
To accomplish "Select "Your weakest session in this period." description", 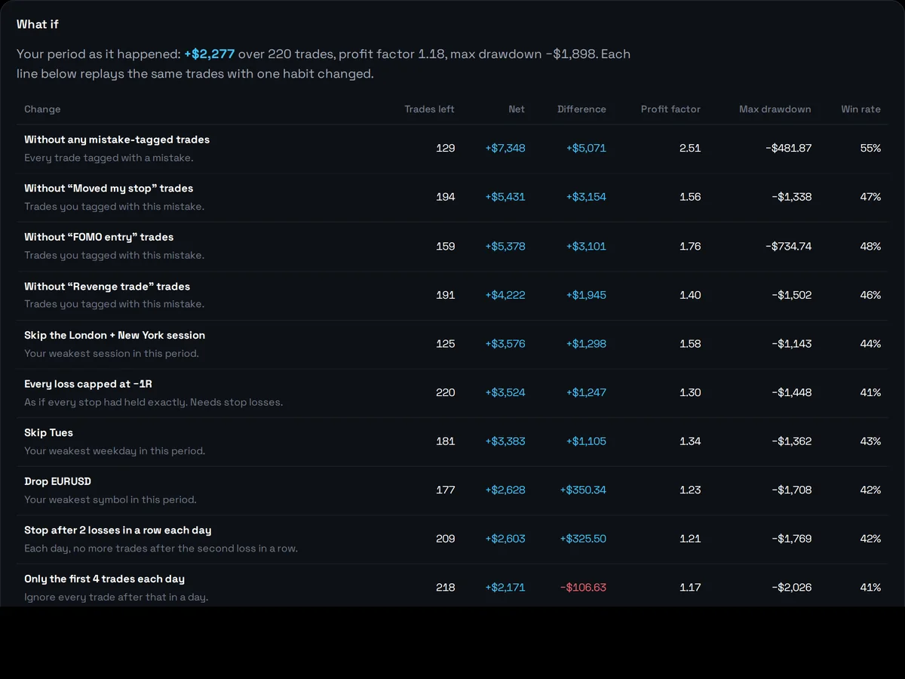I will tap(112, 353).
